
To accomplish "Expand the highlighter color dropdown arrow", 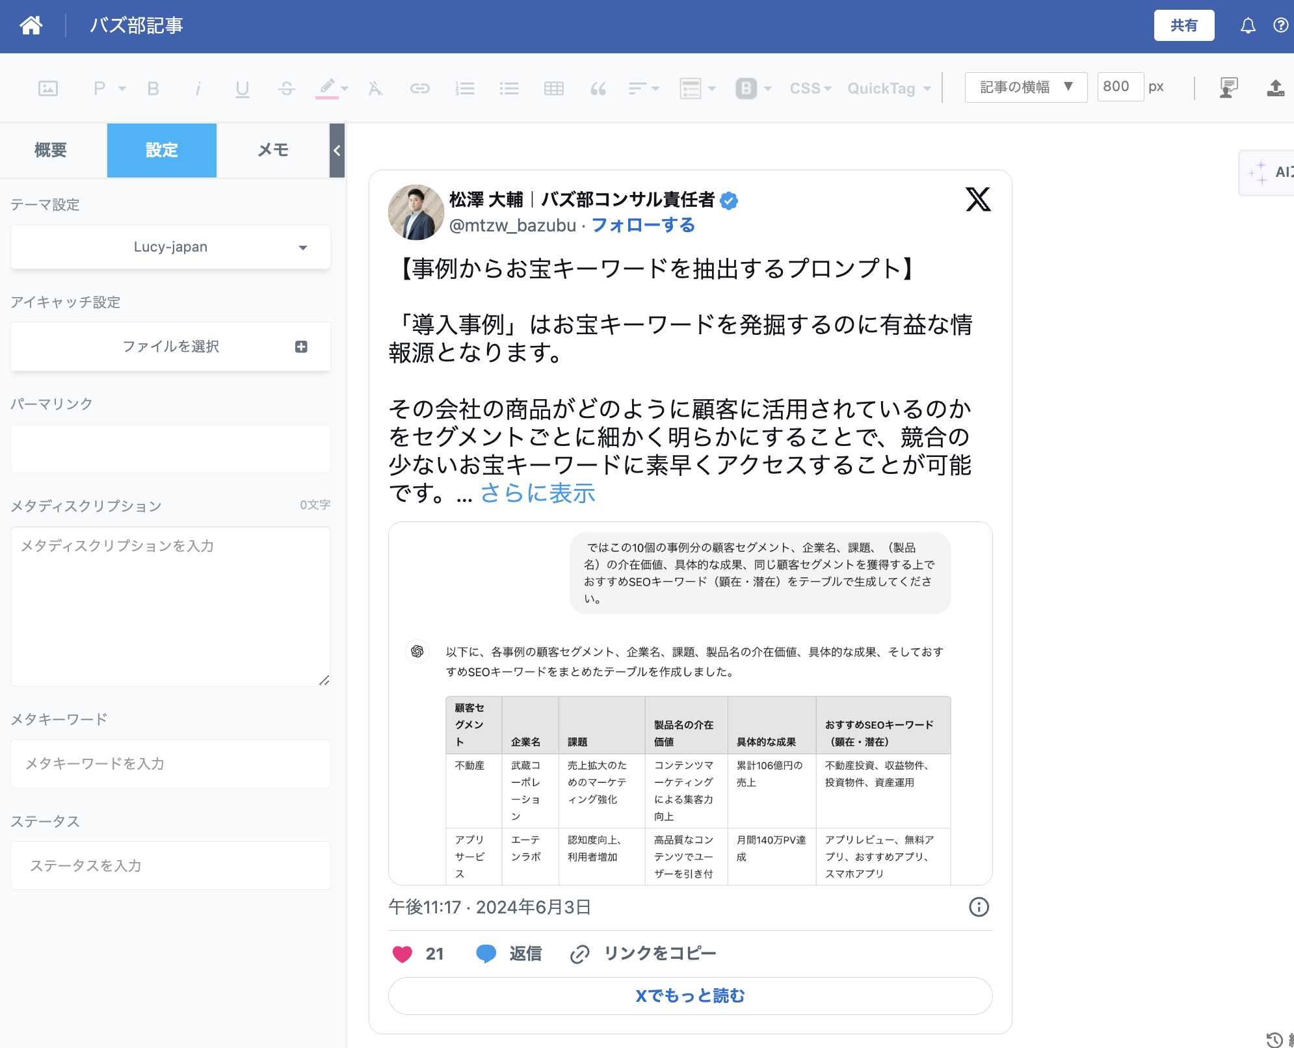I will pyautogui.click(x=345, y=88).
